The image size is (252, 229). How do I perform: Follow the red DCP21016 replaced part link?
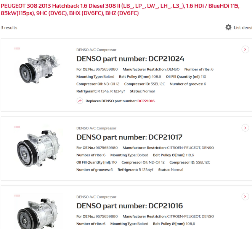coord(146,101)
